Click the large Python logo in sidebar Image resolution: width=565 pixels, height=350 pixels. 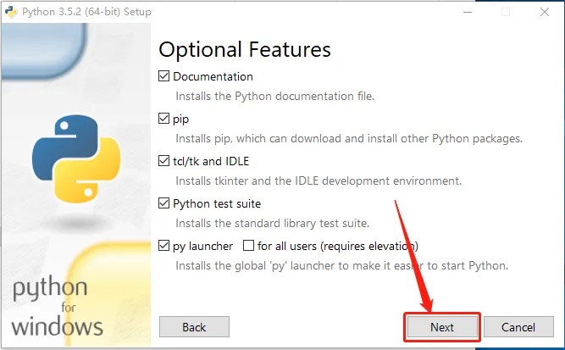click(x=76, y=158)
